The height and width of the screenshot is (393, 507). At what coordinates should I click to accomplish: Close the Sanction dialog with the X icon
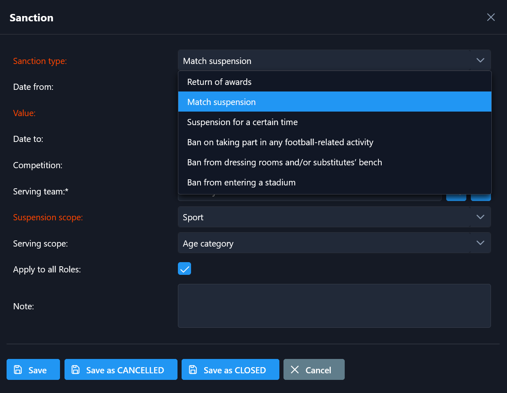491,17
